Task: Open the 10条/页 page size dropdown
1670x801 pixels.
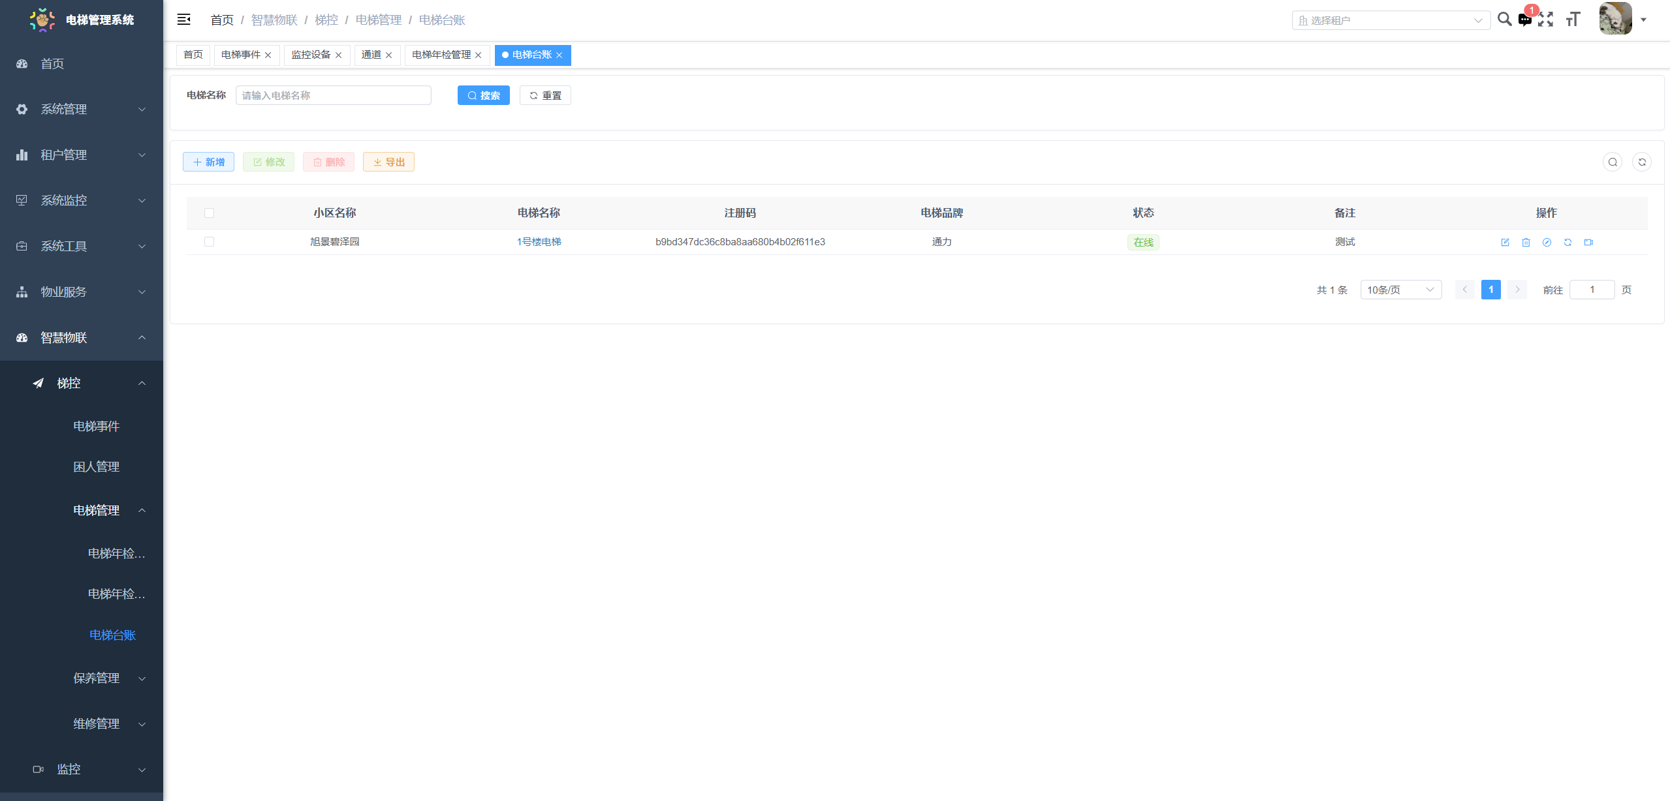Action: pyautogui.click(x=1400, y=290)
